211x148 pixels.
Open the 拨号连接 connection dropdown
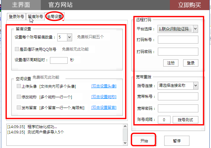pos(178,86)
